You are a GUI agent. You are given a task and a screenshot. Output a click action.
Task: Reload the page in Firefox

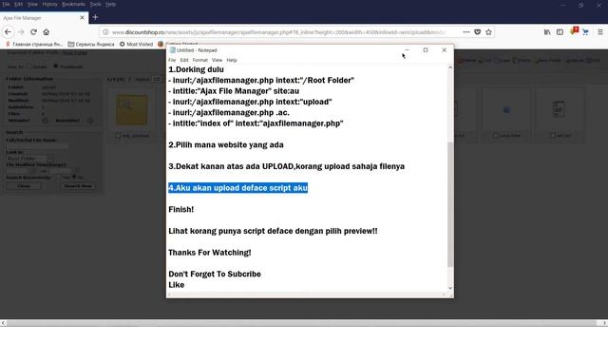coord(34,32)
